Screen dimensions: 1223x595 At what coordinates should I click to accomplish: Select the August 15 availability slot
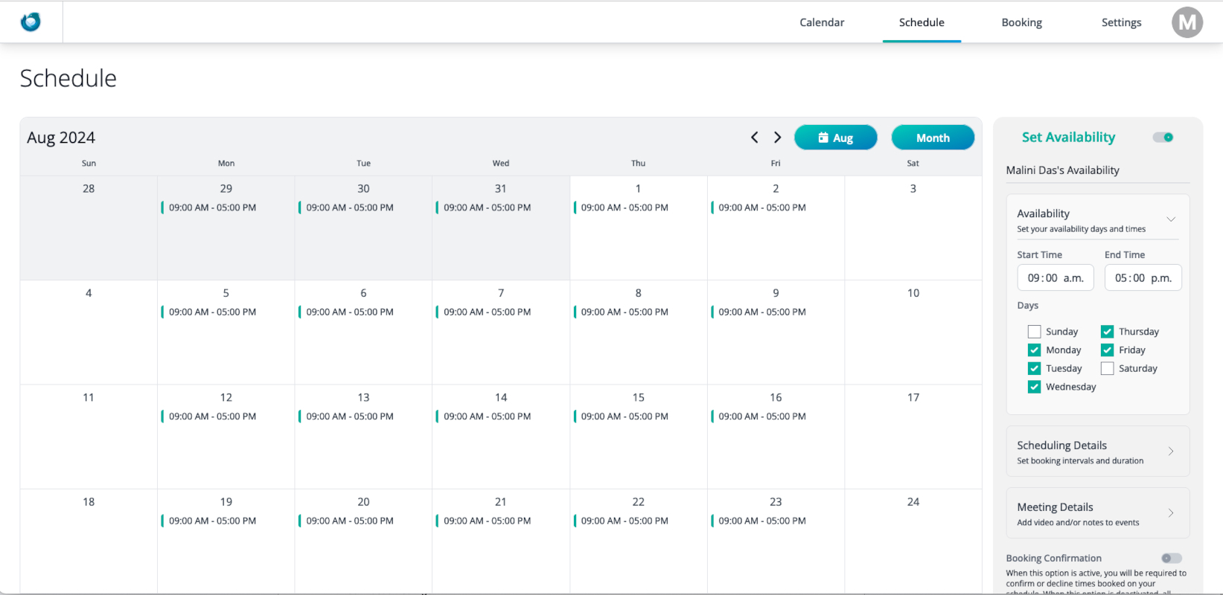point(624,416)
